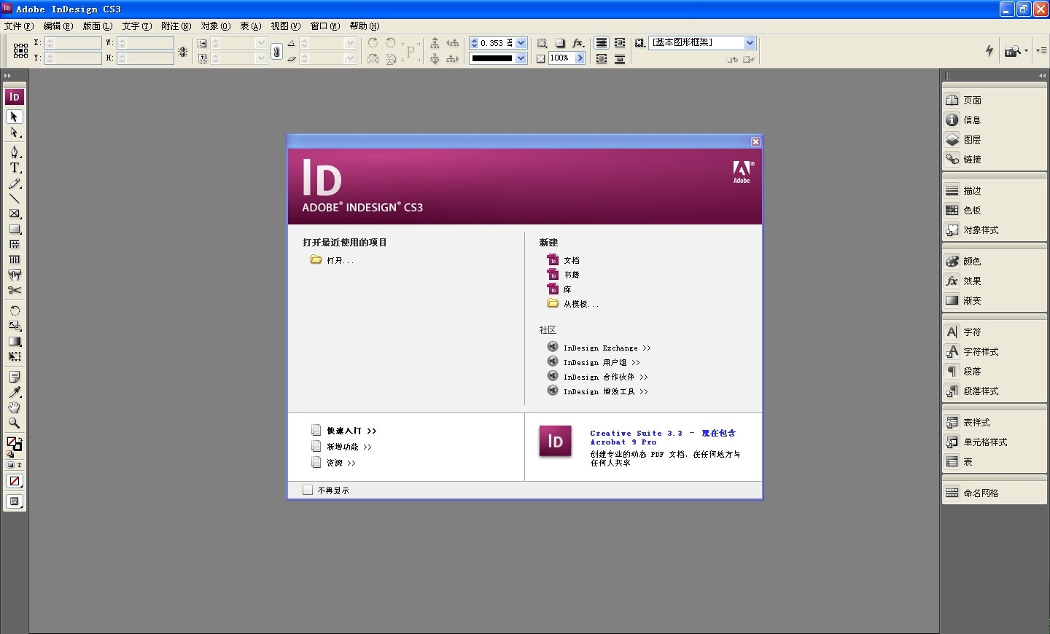Open the 文件 menu
The height and width of the screenshot is (634, 1050).
pos(18,26)
